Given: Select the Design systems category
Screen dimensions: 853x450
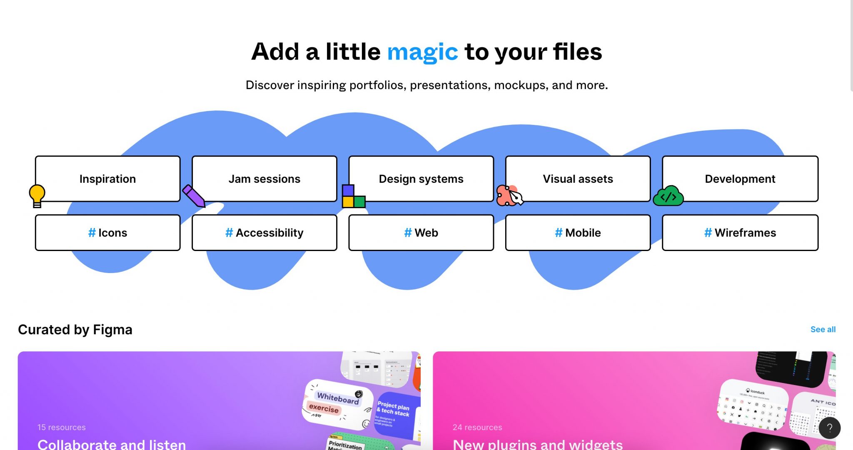Looking at the screenshot, I should point(421,178).
